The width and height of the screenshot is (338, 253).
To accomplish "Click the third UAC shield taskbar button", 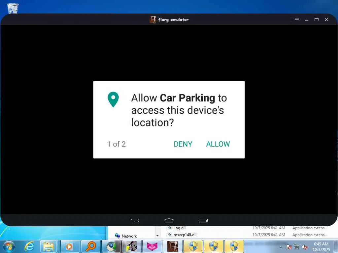I will pos(234,246).
